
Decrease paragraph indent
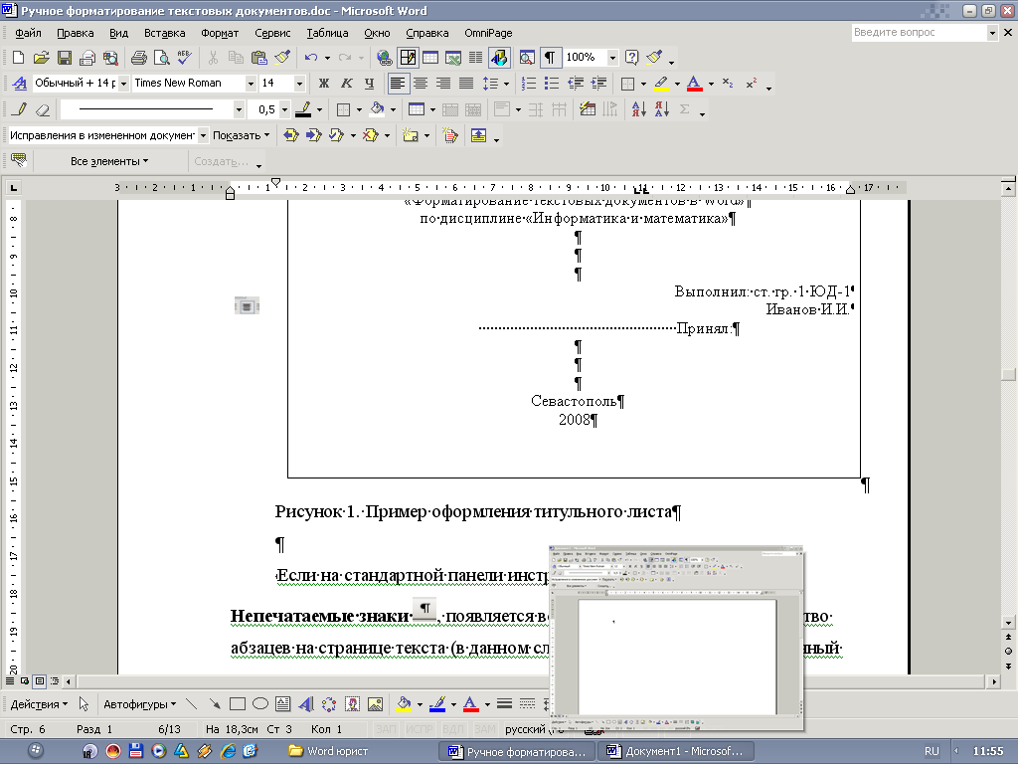click(576, 84)
